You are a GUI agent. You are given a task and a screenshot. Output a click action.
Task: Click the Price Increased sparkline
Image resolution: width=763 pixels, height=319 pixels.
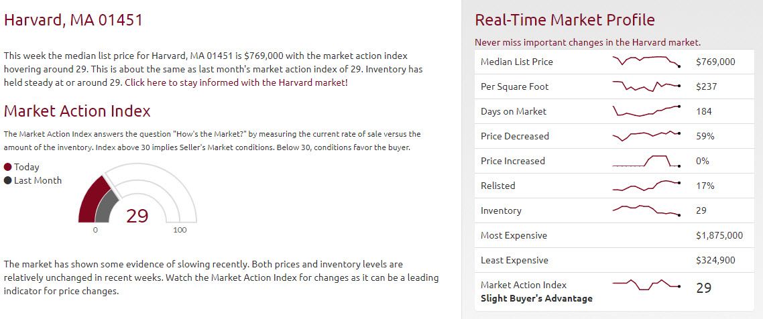click(x=646, y=161)
